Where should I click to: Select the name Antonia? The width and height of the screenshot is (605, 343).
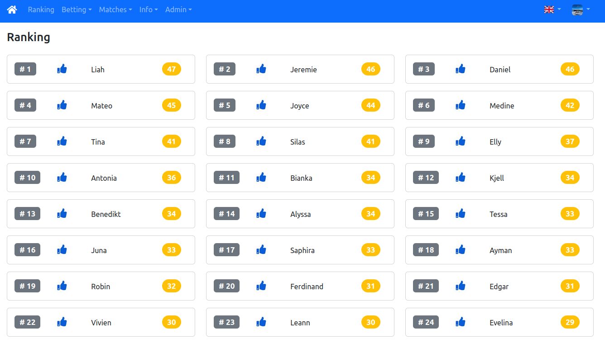[x=104, y=178]
